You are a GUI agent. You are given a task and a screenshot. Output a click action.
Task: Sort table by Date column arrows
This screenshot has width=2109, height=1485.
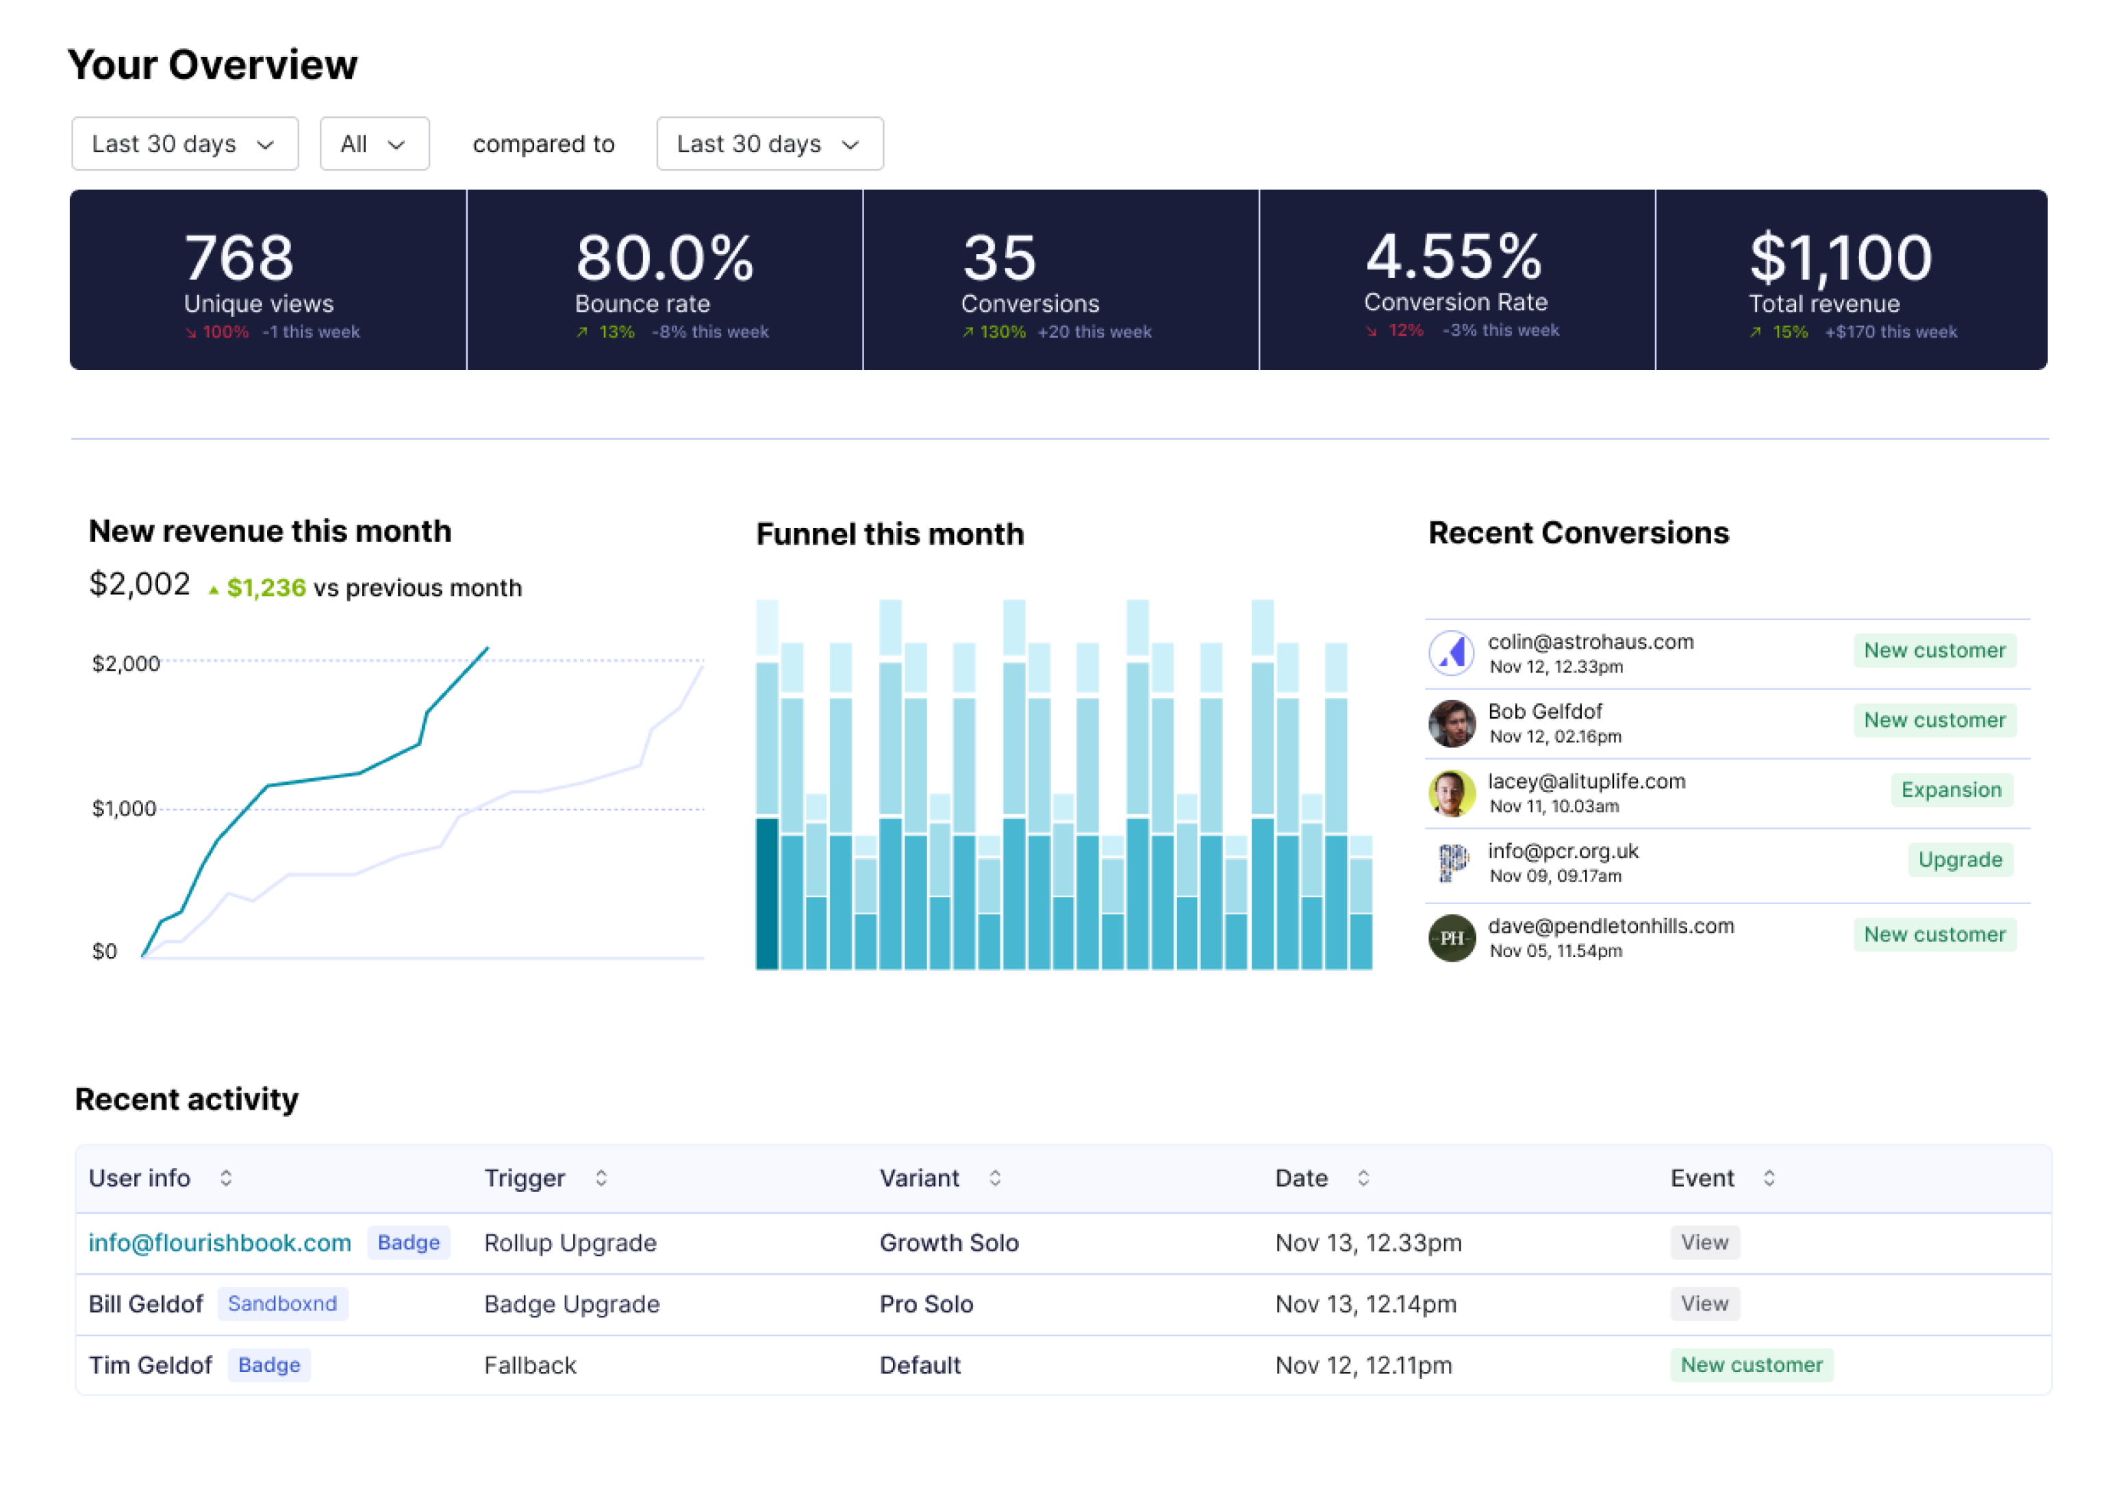point(1363,1178)
